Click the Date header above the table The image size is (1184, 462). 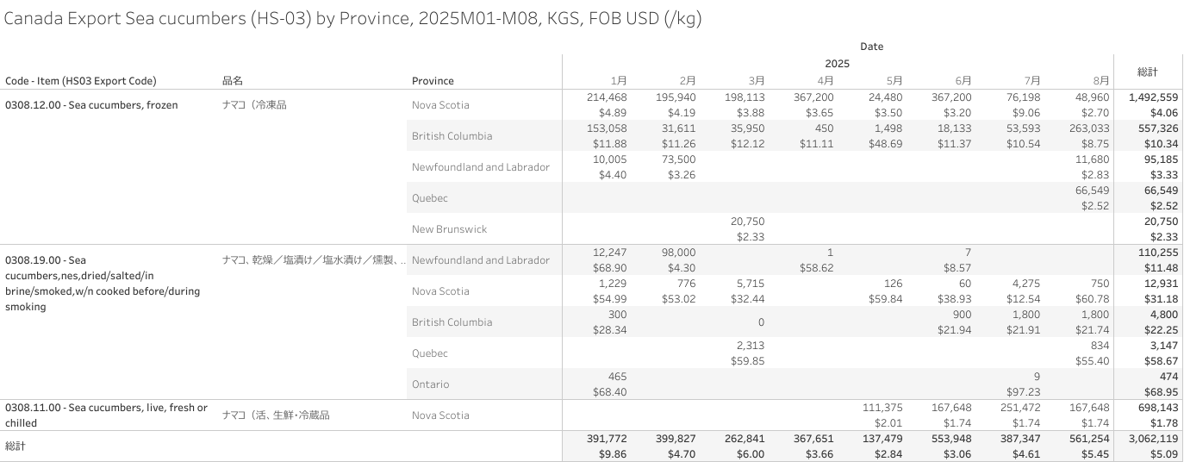(x=871, y=47)
